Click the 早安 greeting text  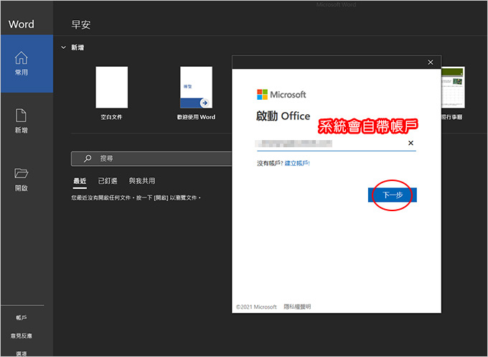(x=81, y=24)
